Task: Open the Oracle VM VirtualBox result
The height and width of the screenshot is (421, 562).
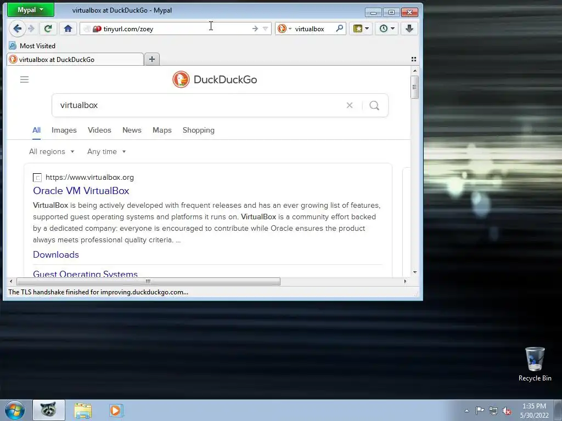Action: [81, 191]
